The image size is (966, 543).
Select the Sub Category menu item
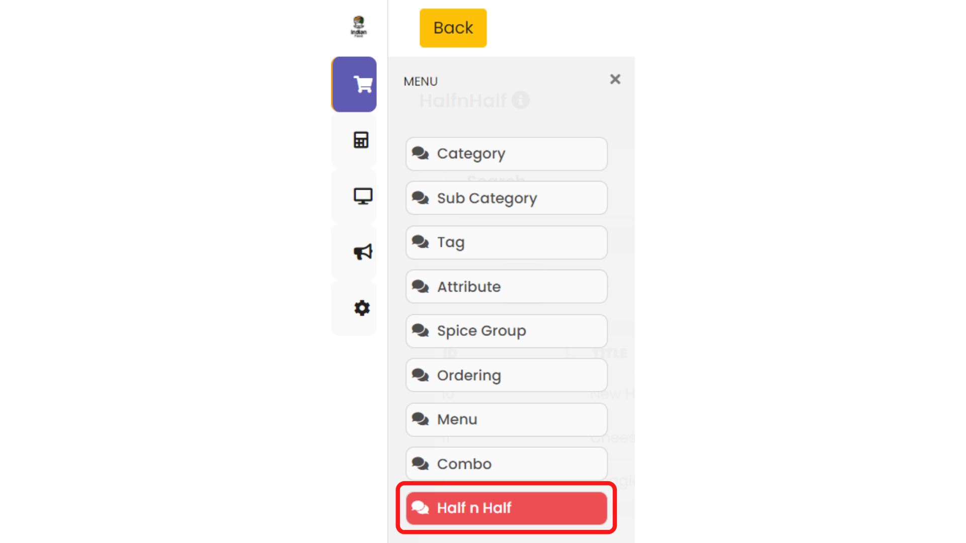tap(506, 198)
